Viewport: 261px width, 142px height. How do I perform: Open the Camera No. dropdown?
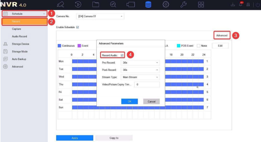(x=100, y=17)
